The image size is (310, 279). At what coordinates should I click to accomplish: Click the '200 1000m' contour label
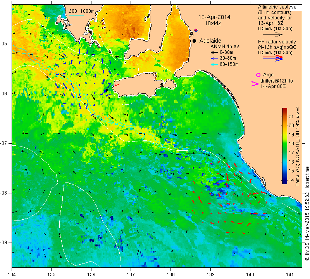point(82,11)
